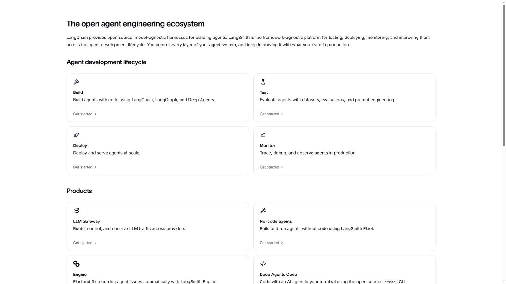Click the No-code agents magic wand icon

(263, 211)
